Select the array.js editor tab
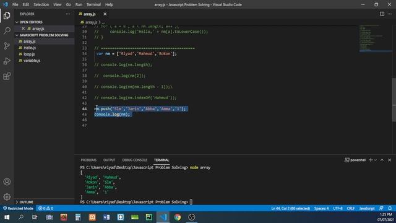The width and height of the screenshot is (396, 223). (x=90, y=14)
